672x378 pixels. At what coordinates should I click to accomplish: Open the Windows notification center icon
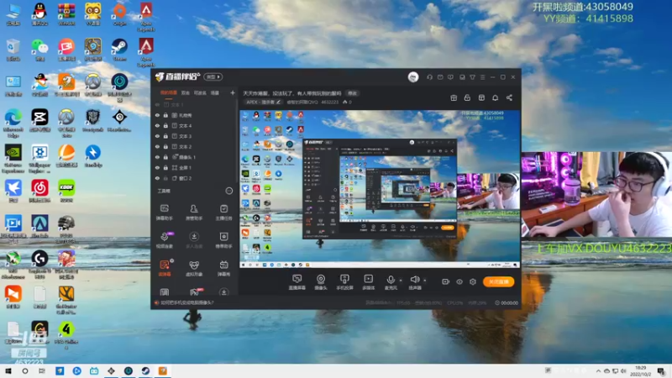click(x=662, y=371)
